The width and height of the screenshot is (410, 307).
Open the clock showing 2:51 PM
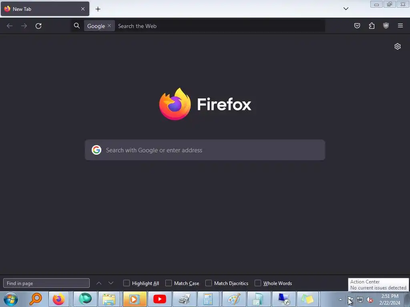(390, 299)
